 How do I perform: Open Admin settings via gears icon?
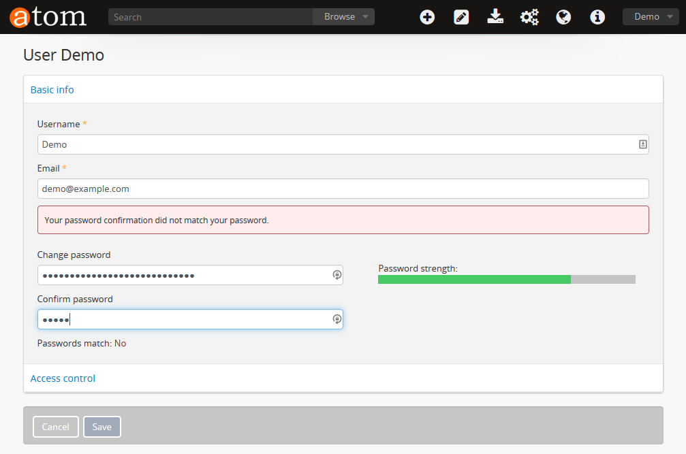529,16
